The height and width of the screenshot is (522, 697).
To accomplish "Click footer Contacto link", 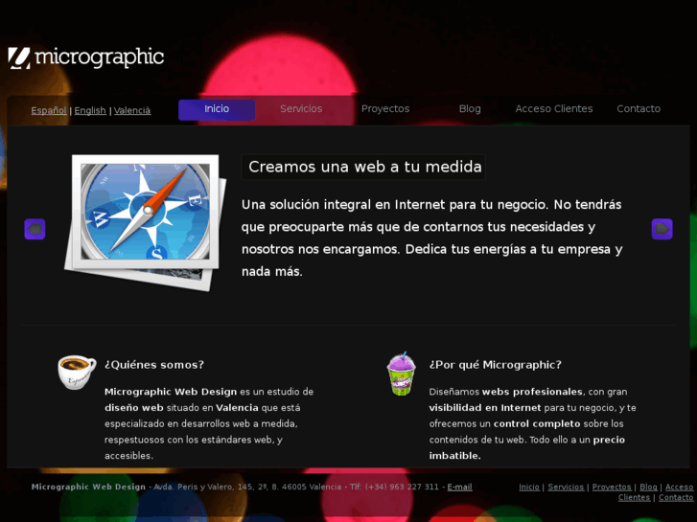I will (676, 497).
